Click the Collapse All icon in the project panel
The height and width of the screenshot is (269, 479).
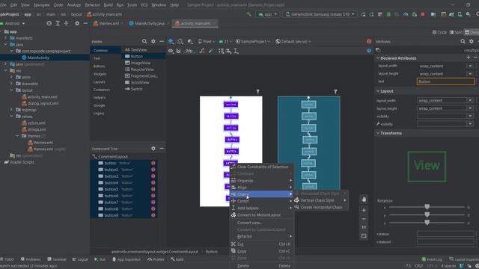(66, 23)
